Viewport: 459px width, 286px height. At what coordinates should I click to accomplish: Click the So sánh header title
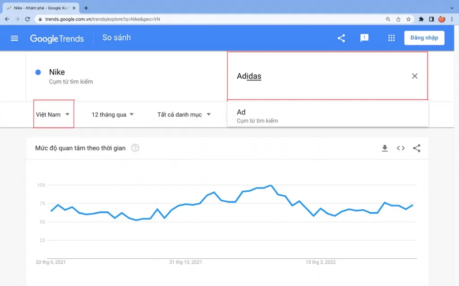[x=117, y=38]
